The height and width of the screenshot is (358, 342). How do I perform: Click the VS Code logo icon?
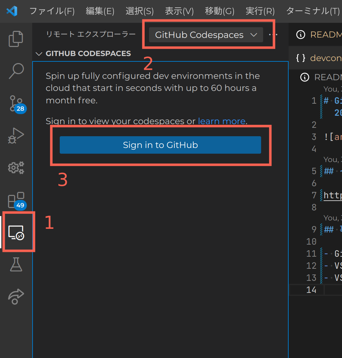pyautogui.click(x=12, y=11)
